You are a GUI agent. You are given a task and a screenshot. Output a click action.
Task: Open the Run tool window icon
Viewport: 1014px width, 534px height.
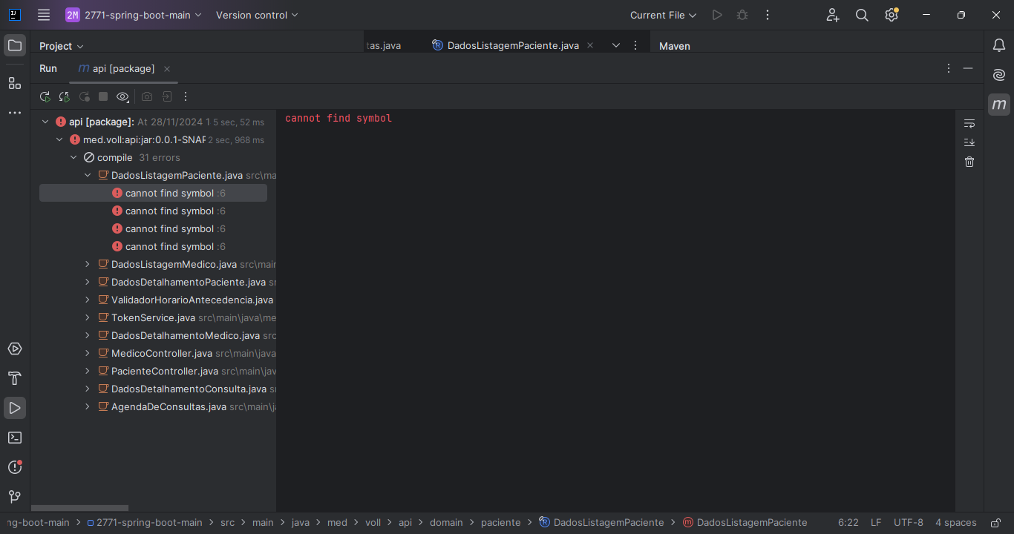coord(15,408)
